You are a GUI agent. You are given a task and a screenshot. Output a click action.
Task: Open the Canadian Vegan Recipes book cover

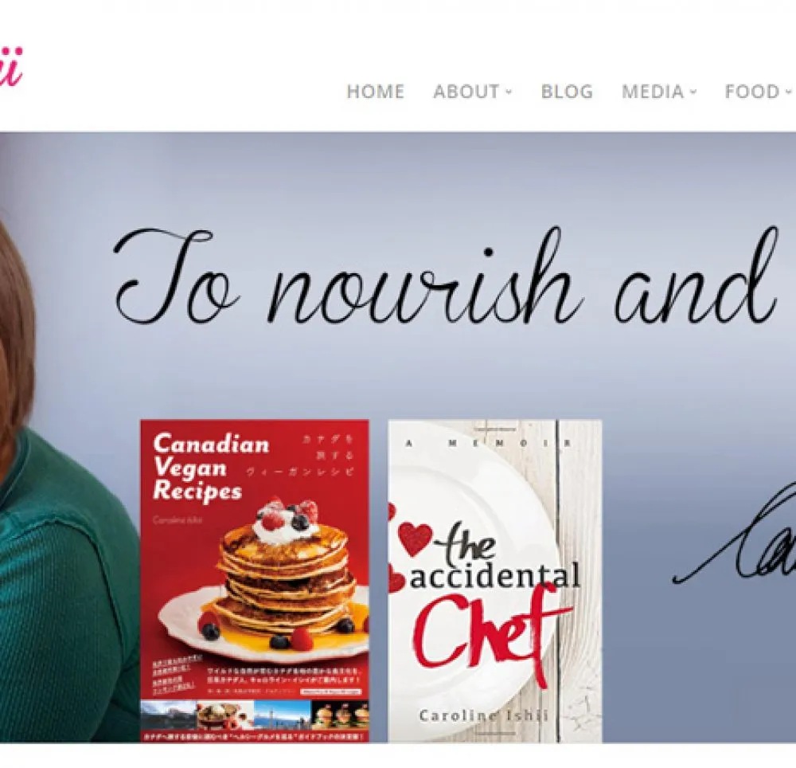[x=255, y=581]
